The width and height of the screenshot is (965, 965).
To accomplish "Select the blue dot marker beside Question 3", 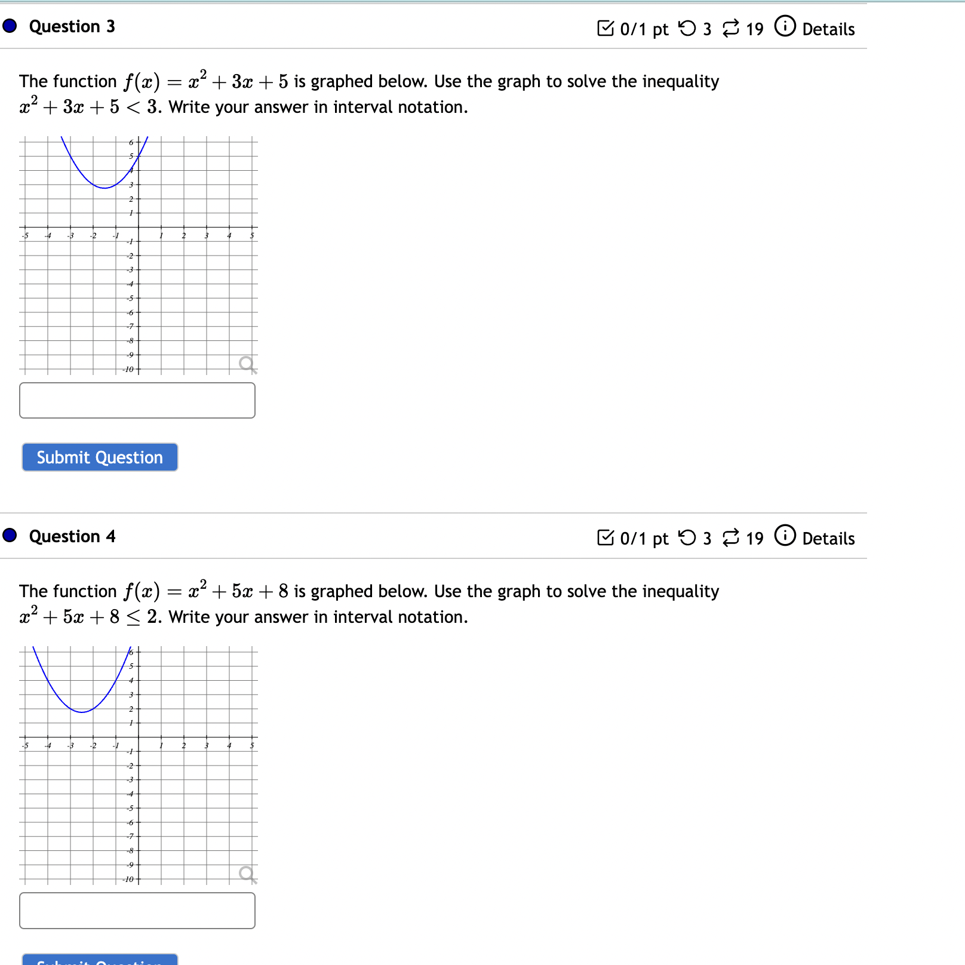I will pos(8,25).
